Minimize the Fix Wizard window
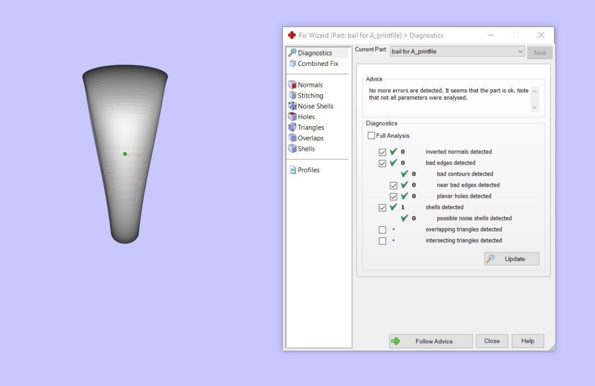The height and width of the screenshot is (386, 595). (x=491, y=35)
